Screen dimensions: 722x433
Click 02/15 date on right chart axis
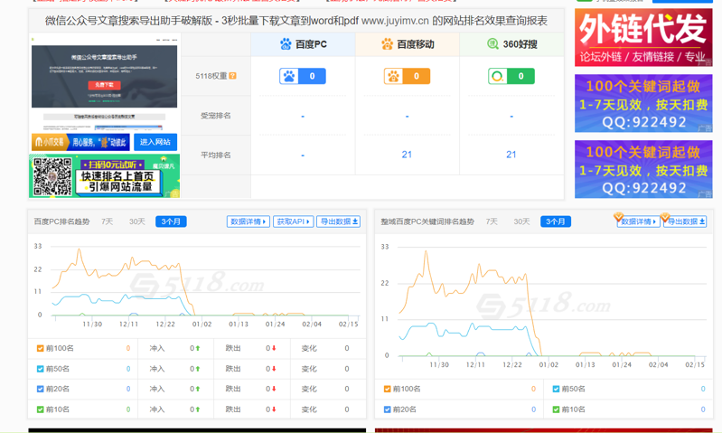point(695,365)
